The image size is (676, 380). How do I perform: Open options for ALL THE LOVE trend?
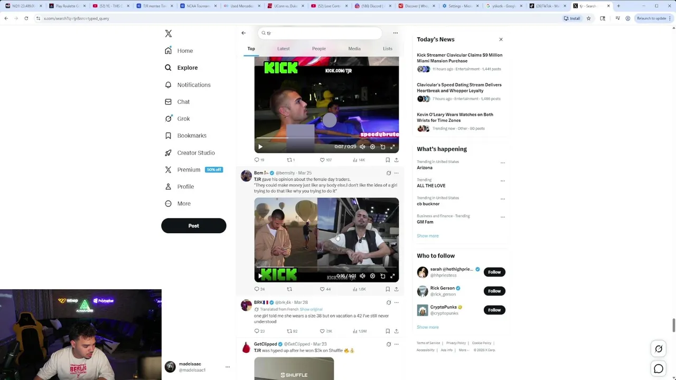(502, 181)
